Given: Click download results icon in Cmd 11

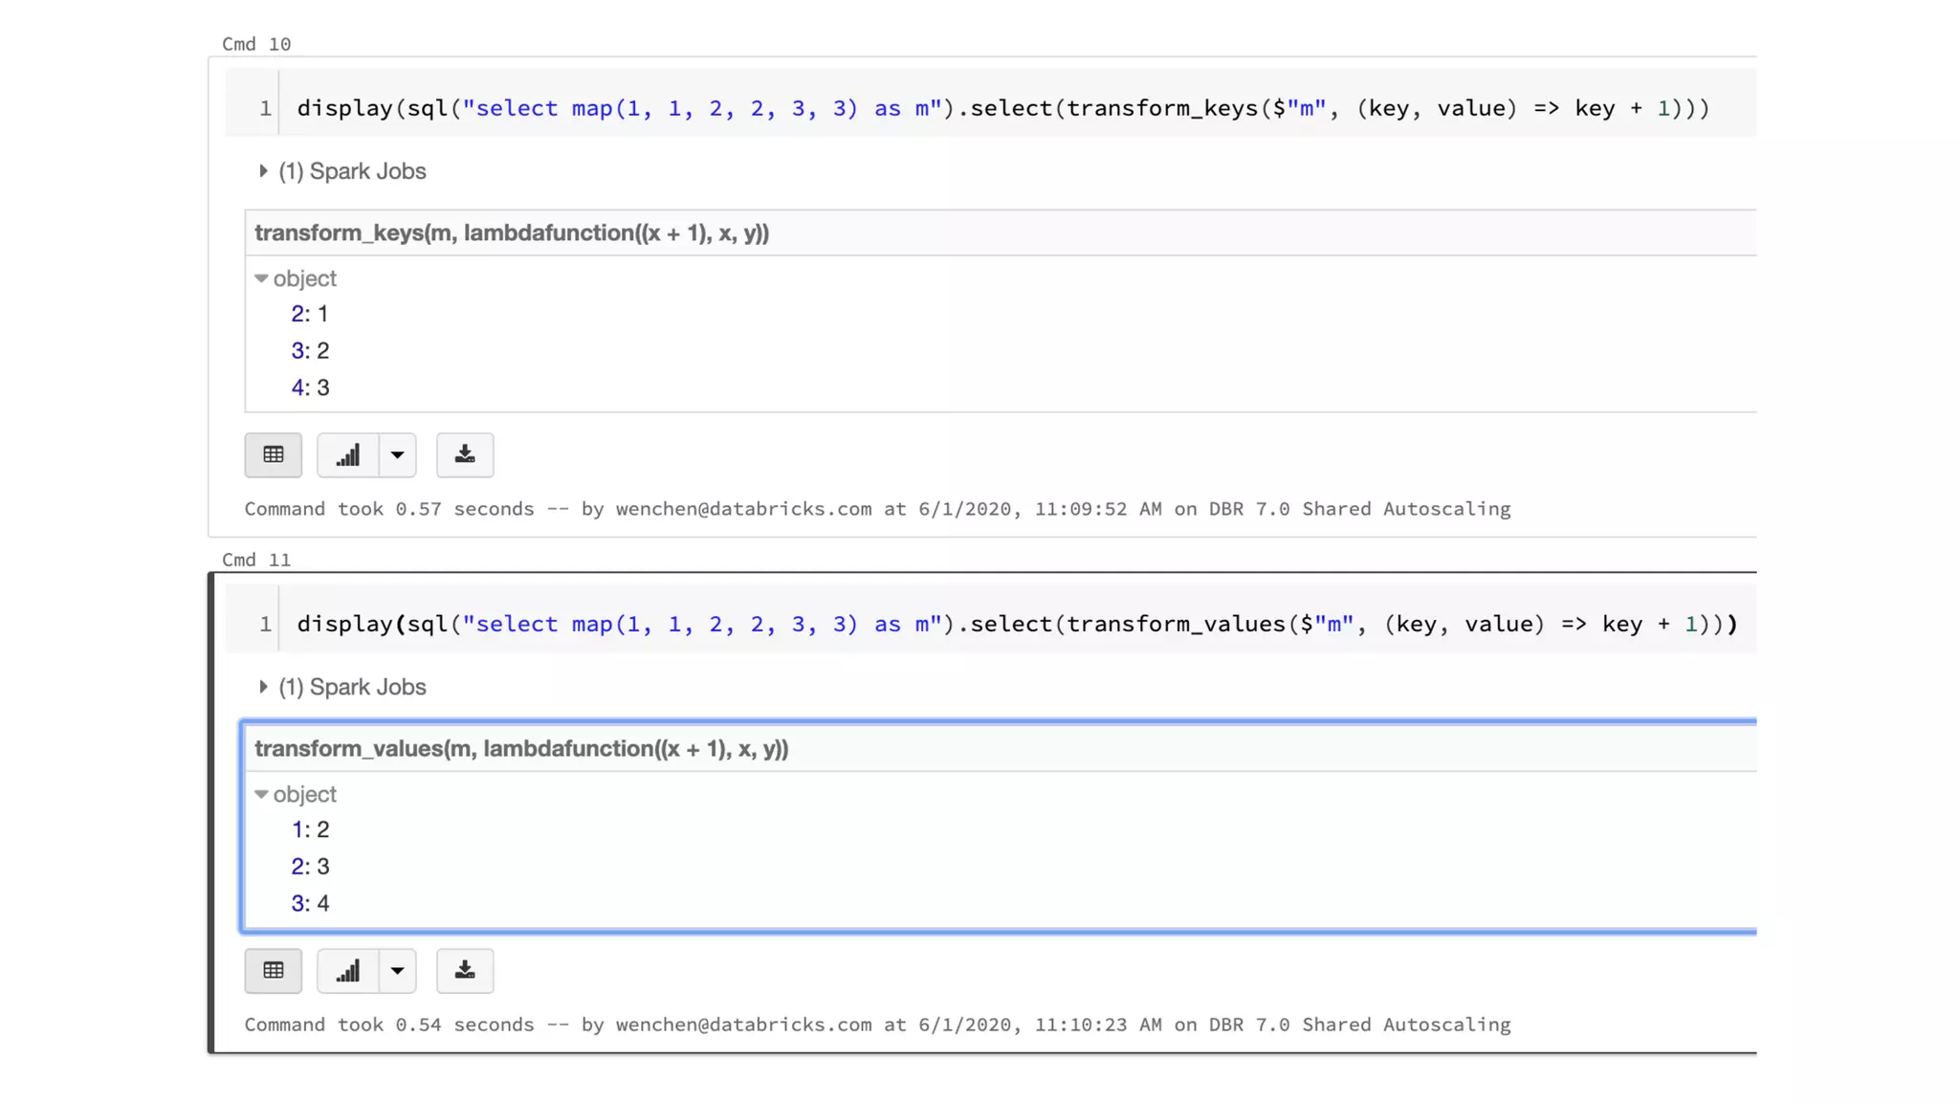Looking at the screenshot, I should [x=465, y=970].
